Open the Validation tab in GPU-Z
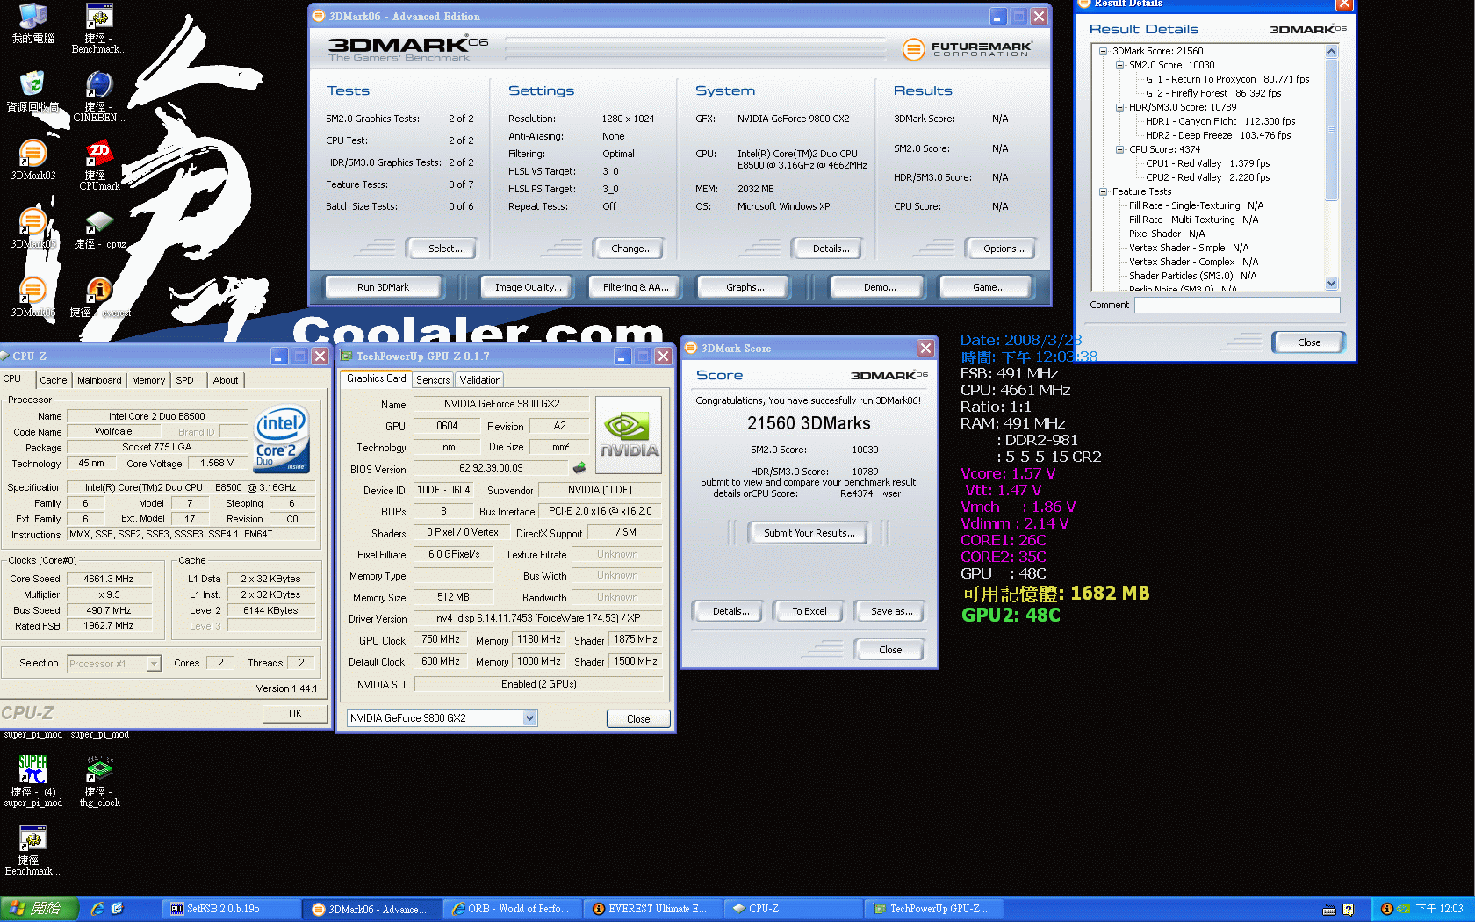The width and height of the screenshot is (1475, 922). pyautogui.click(x=479, y=380)
